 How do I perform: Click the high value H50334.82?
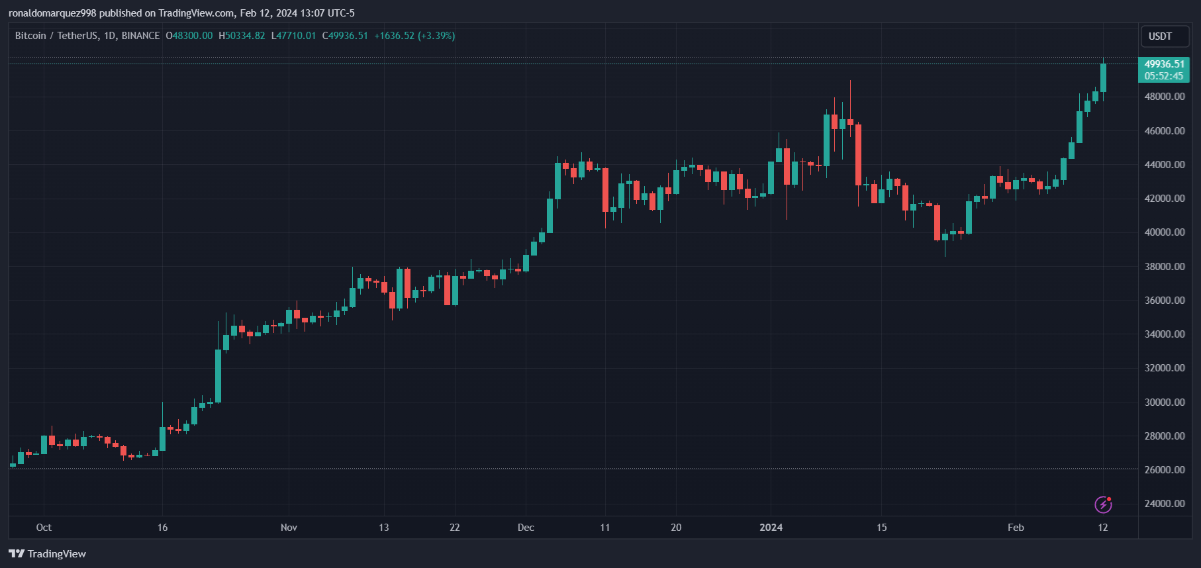242,36
